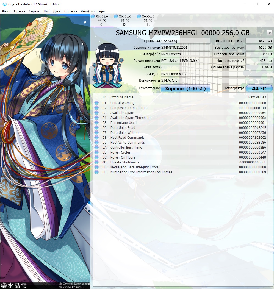
Task: Open the Вид menu
Action: [x=46, y=11]
